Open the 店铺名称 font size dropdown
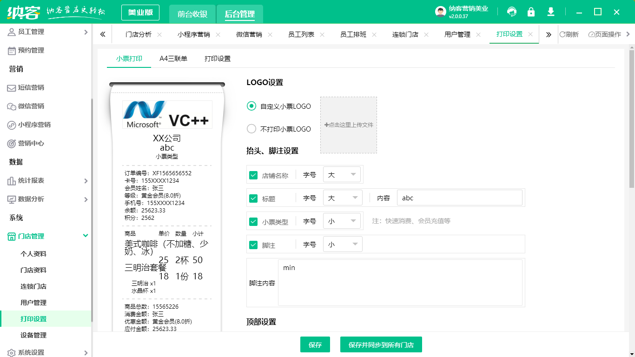635x357 pixels. click(x=342, y=174)
